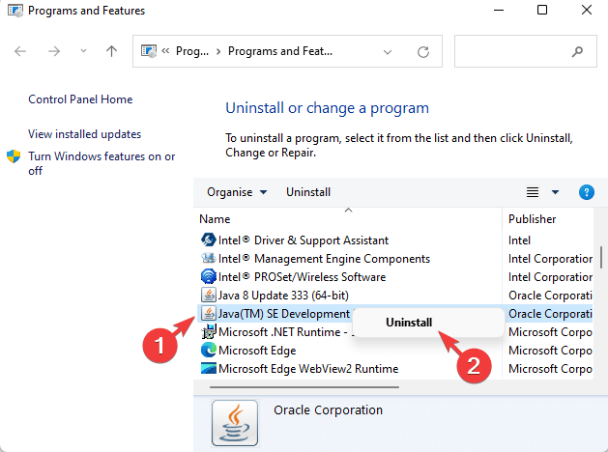Open the view options dropdown arrow
Screen dimensions: 608x452
click(x=555, y=192)
